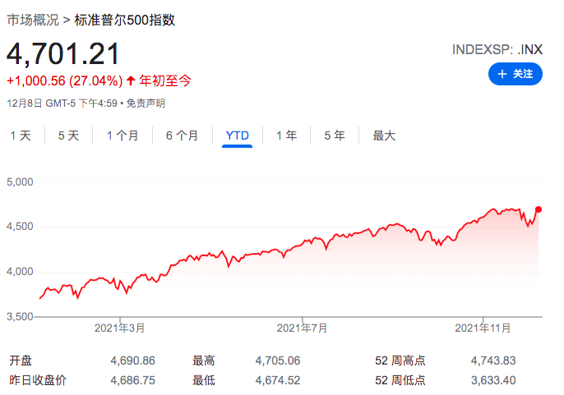
Task: Click the 2021年11月 axis label
Action: pyautogui.click(x=483, y=328)
